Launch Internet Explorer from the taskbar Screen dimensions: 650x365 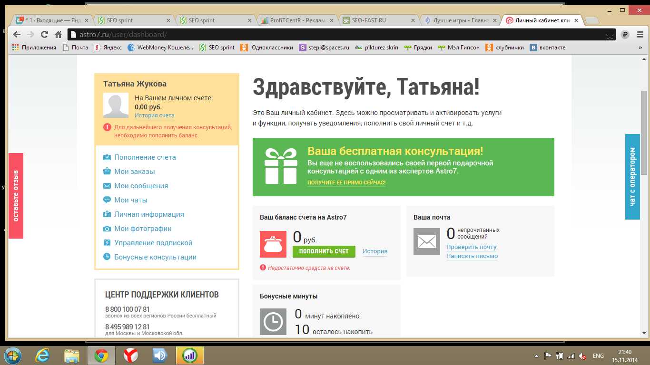coord(42,355)
